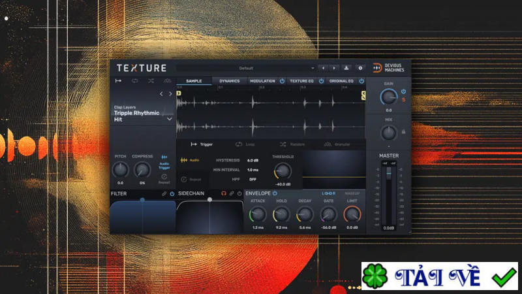Click the Filter curve frequency handle

(x=142, y=200)
